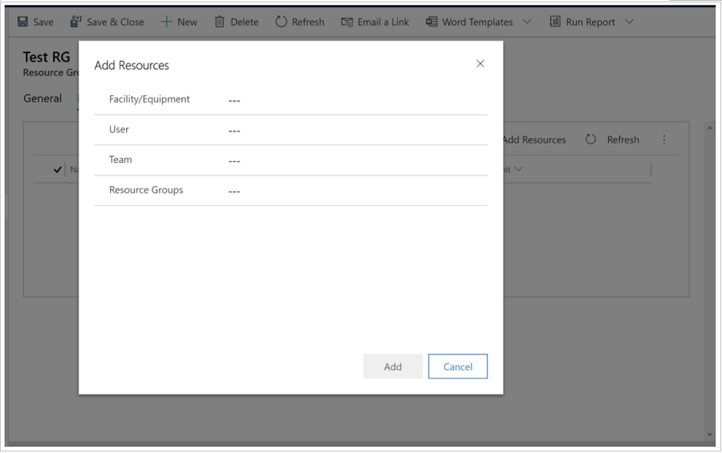
Task: Open the subgrid more options ellipsis
Action: pyautogui.click(x=664, y=140)
